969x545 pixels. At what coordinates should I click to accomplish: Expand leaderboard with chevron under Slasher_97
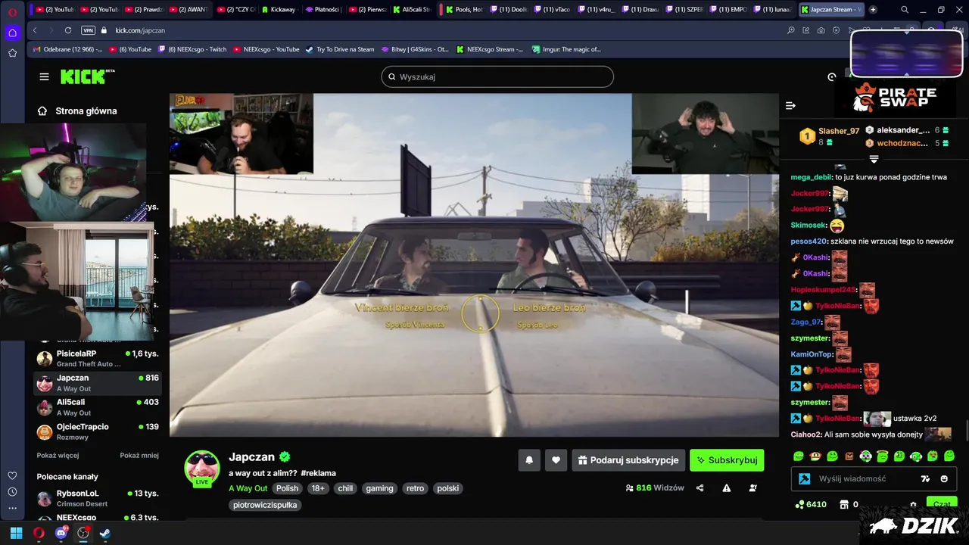coord(874,159)
